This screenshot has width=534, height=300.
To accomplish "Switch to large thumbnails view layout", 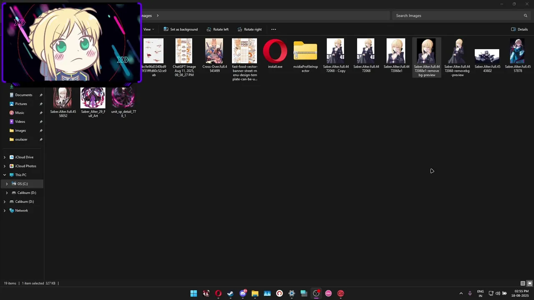I will [529, 283].
